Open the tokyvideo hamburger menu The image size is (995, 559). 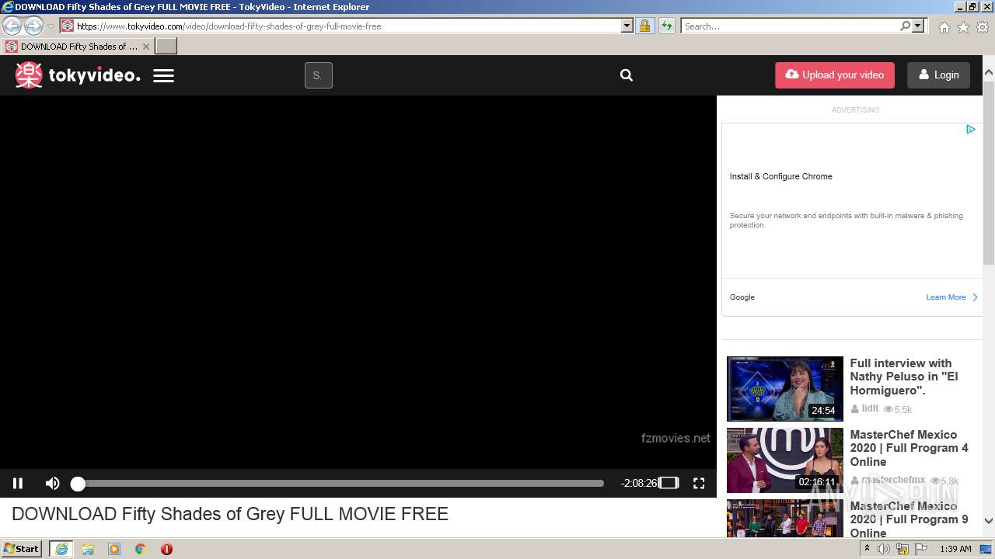pyautogui.click(x=163, y=75)
